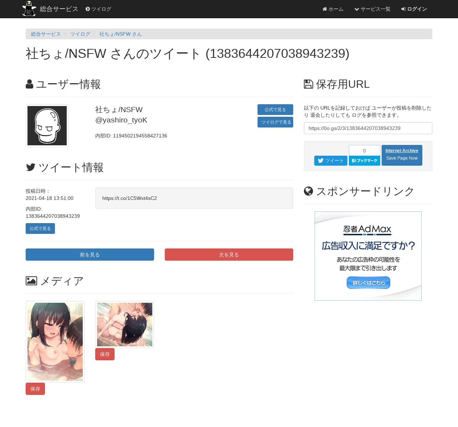Click 公式で見る button under tweet ID

pyautogui.click(x=40, y=228)
